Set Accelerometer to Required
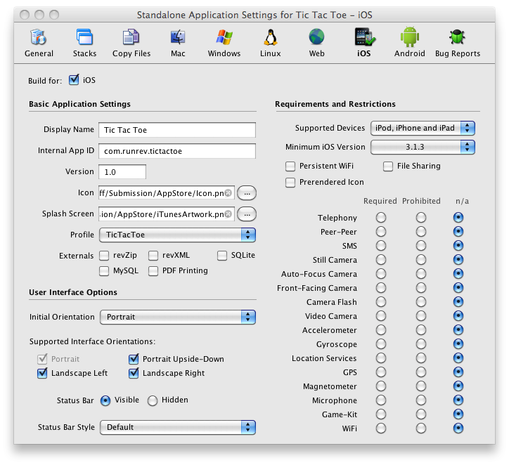This screenshot has width=509, height=465. 381,329
